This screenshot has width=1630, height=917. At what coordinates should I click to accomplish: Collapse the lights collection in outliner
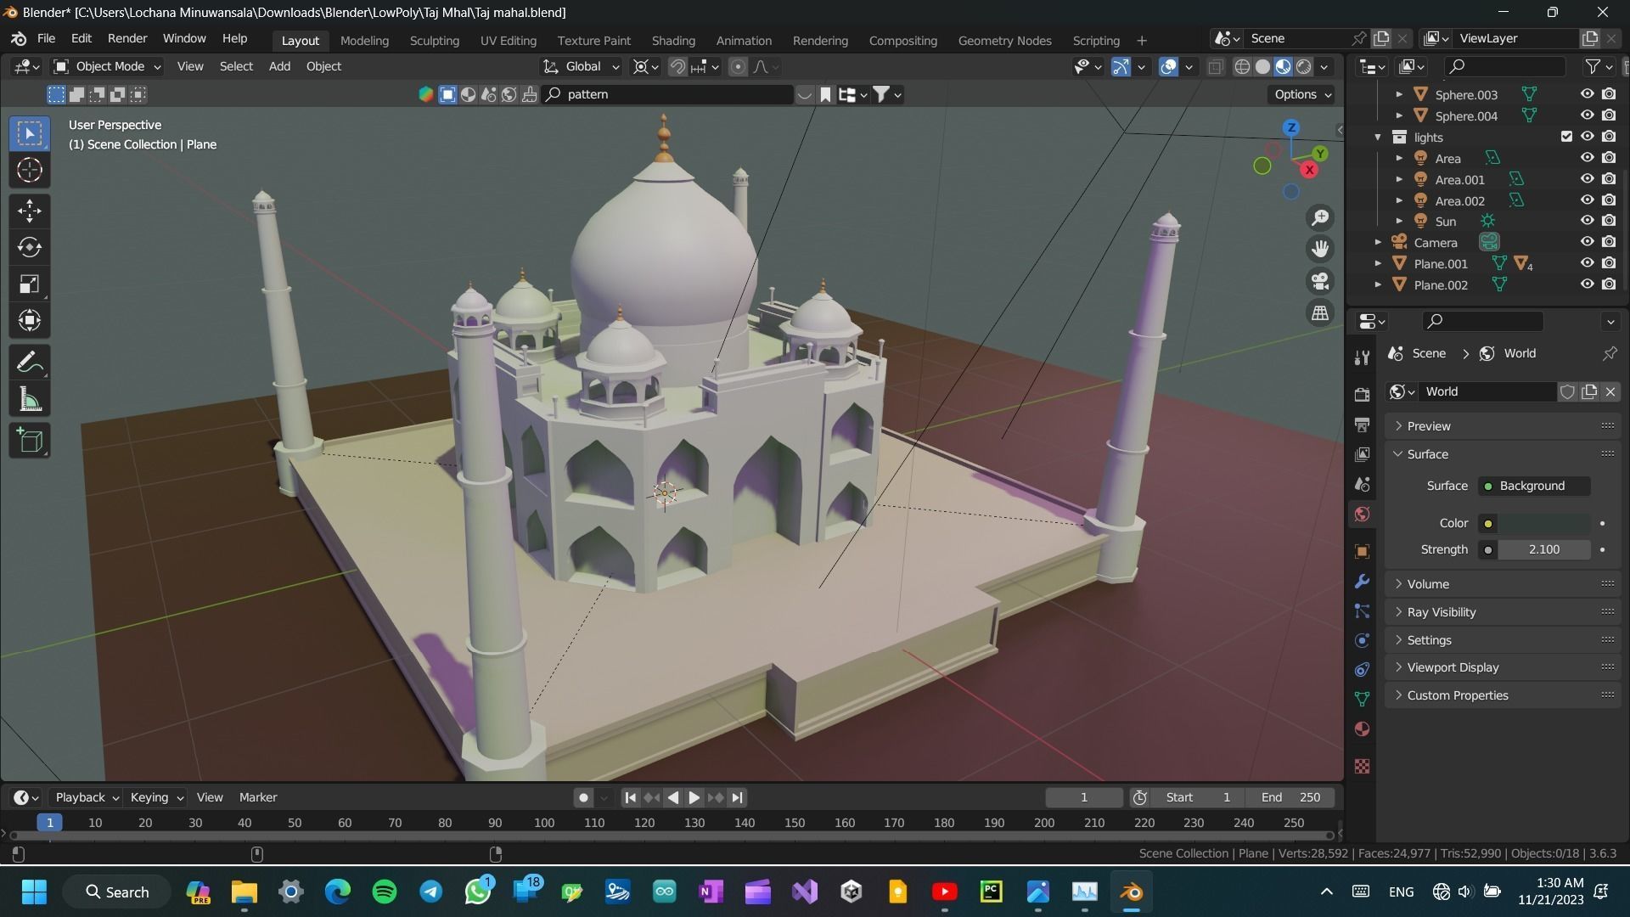point(1378,137)
